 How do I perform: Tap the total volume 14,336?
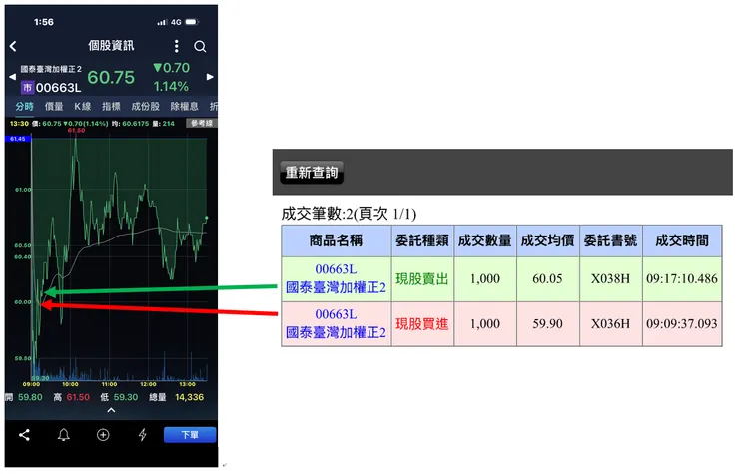coord(190,397)
